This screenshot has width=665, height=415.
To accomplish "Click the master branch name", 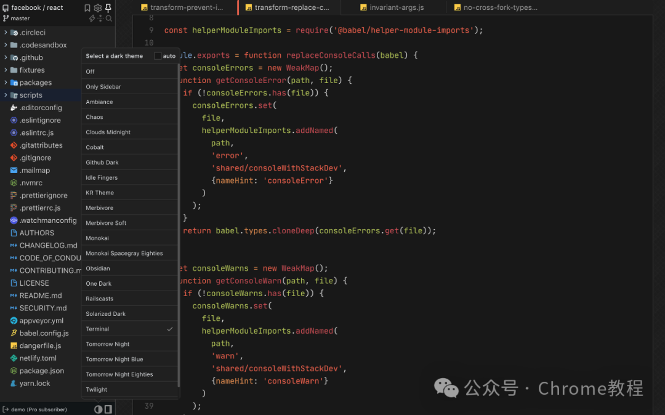I will [20, 18].
